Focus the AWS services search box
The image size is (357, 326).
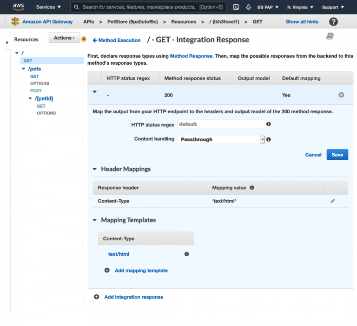tap(148, 7)
